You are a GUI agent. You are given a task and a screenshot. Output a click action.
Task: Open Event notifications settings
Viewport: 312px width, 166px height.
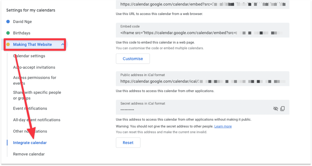coord(30,108)
